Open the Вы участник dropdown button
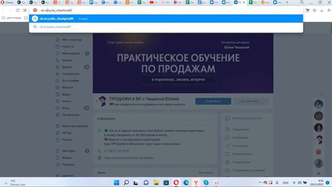332x187 pixels. (x=251, y=101)
